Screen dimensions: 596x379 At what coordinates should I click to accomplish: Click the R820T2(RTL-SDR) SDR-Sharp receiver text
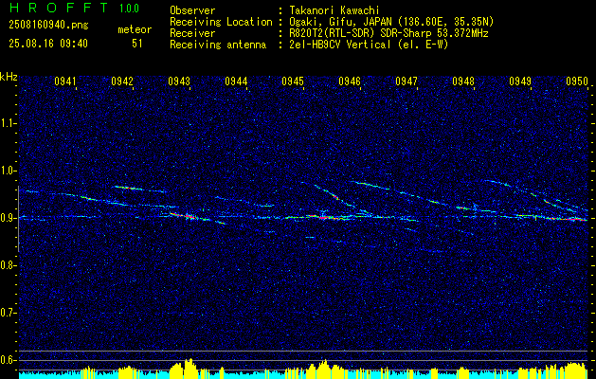(388, 33)
